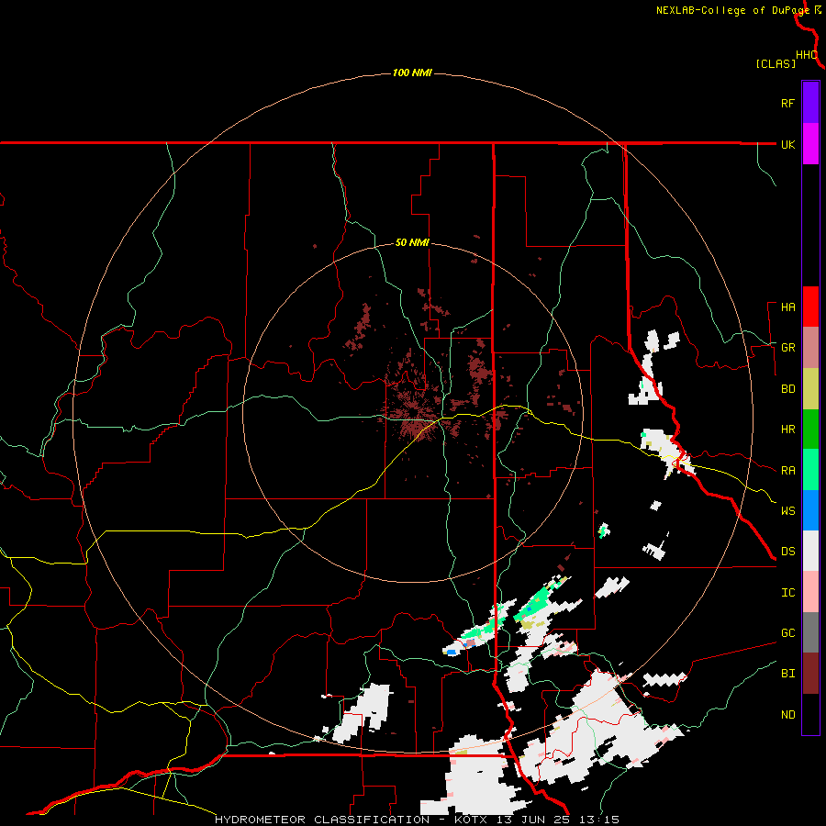Click the RF legend label
The height and width of the screenshot is (826, 826).
pyautogui.click(x=787, y=103)
